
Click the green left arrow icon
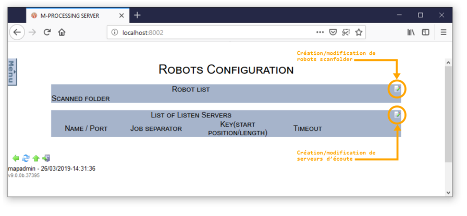pos(16,158)
